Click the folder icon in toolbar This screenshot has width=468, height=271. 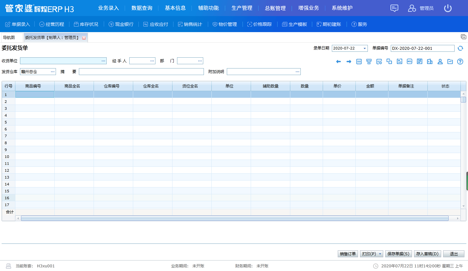coord(450,62)
